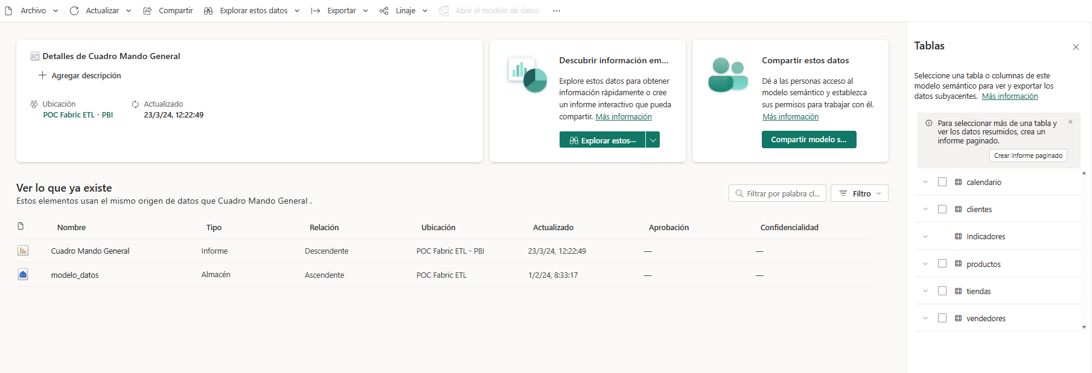Click the Exportar arrow icon
Screen dimensions: 1092x373
[x=316, y=11]
